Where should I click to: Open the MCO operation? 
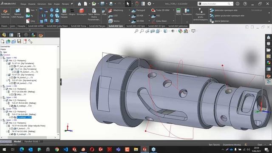(178, 12)
